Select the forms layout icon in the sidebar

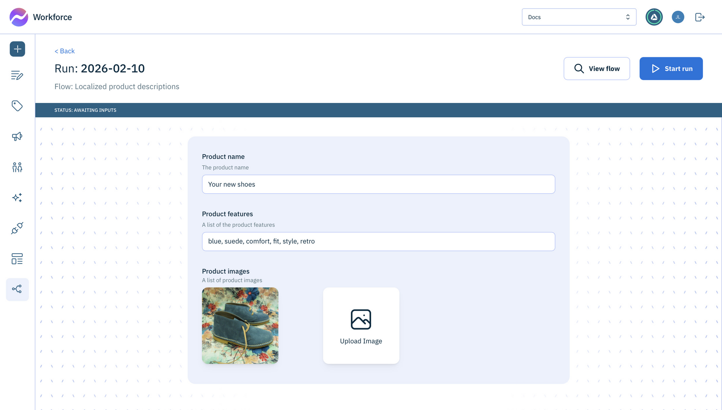pyautogui.click(x=17, y=259)
